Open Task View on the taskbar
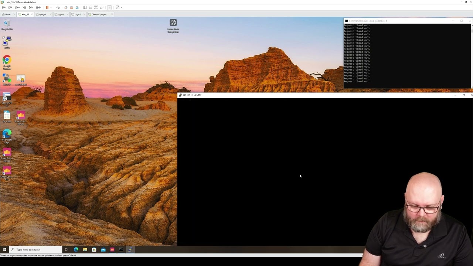 67,250
